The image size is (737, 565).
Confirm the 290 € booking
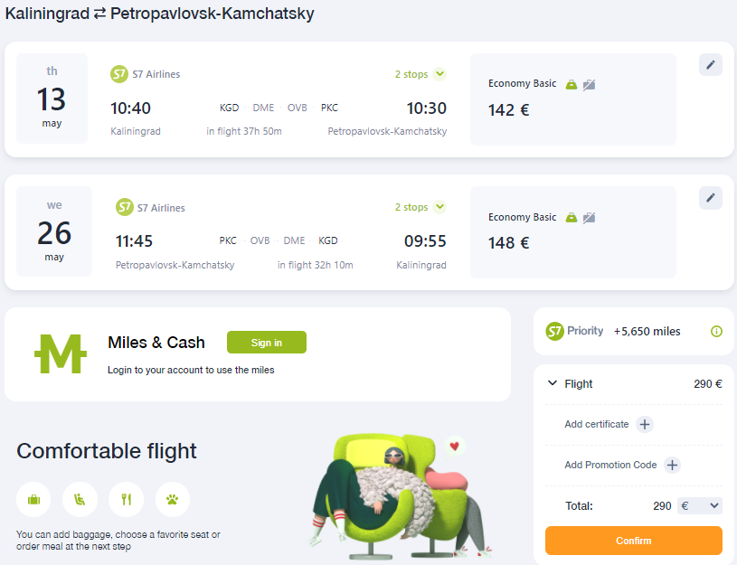(x=634, y=541)
